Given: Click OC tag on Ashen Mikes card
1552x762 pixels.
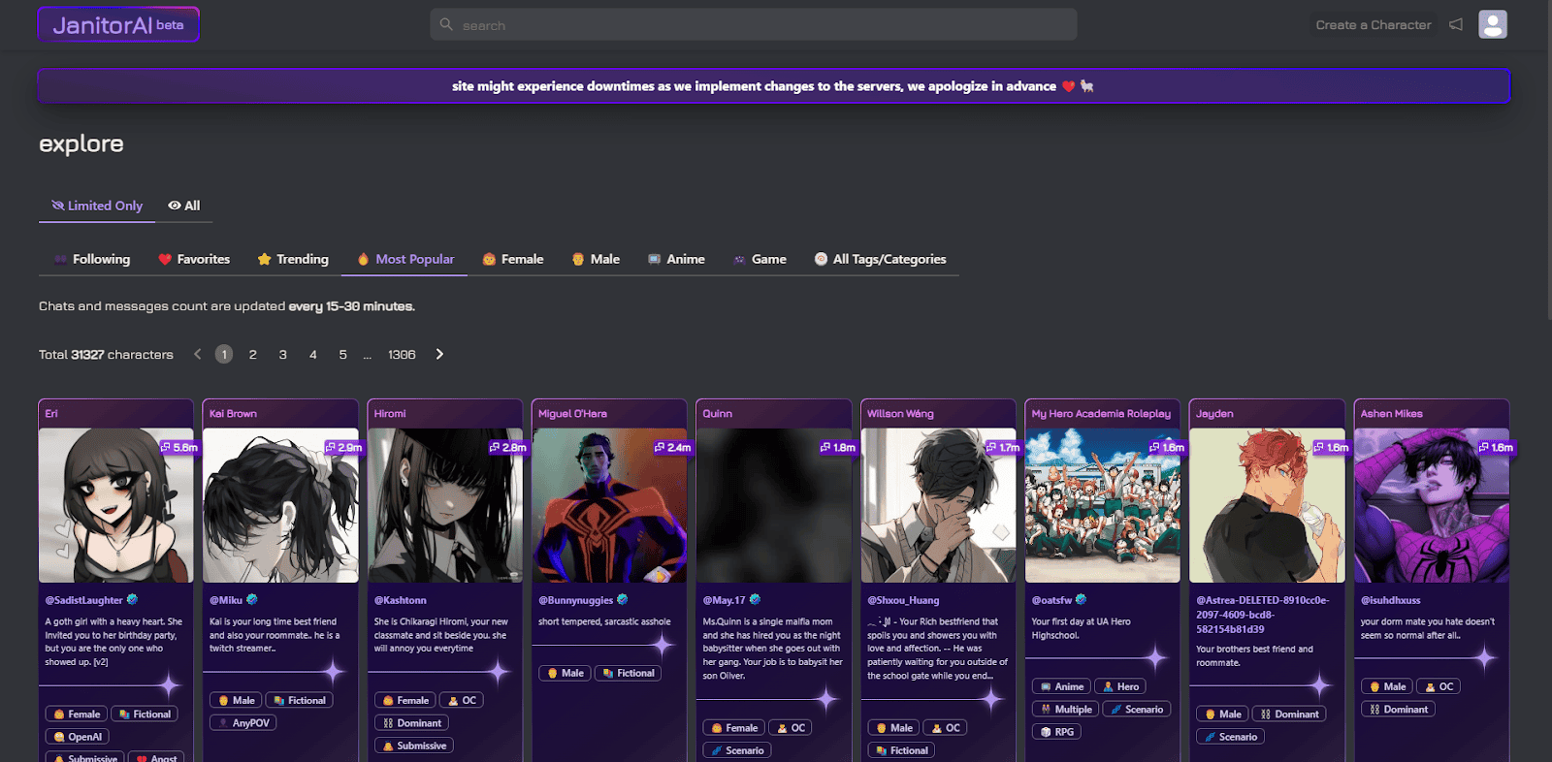Looking at the screenshot, I should pos(1439,686).
